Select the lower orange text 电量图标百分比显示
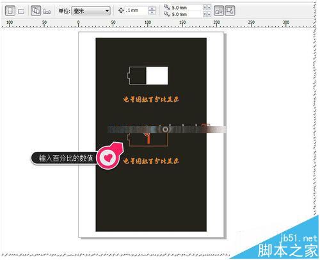The width and height of the screenshot is (320, 260). coord(151,161)
